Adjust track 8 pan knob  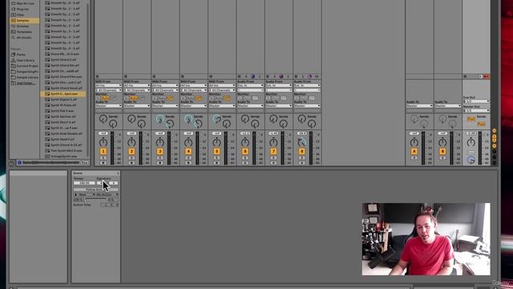click(301, 142)
